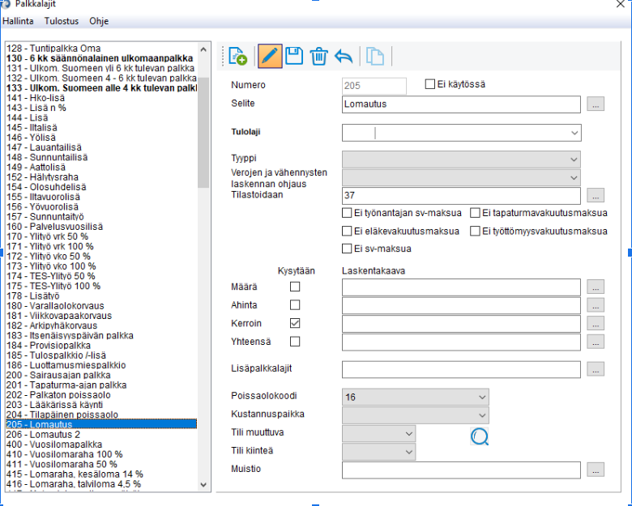Image resolution: width=632 pixels, height=506 pixels.
Task: Tick the Määrä Kysytään checkbox
Action: tap(295, 287)
